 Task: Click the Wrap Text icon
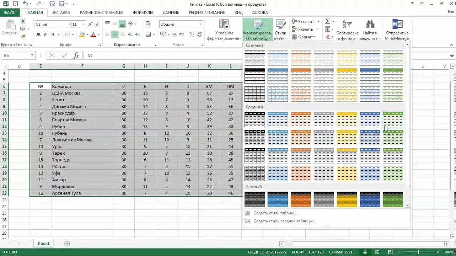click(147, 24)
